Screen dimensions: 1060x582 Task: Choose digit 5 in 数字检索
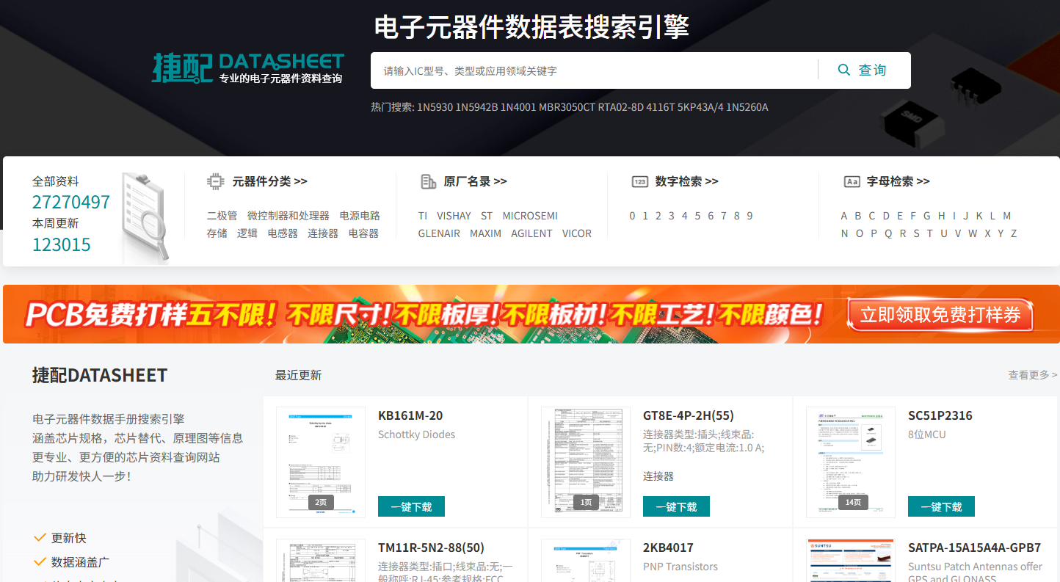[697, 216]
